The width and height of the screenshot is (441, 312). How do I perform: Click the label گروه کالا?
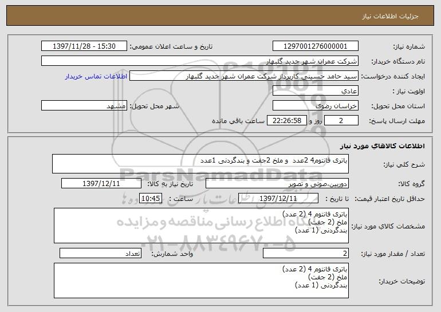pos(411,184)
